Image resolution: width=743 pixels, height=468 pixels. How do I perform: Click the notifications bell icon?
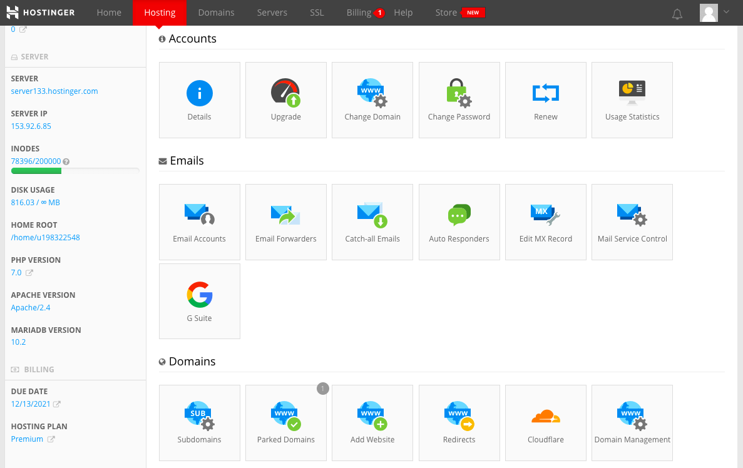point(677,14)
